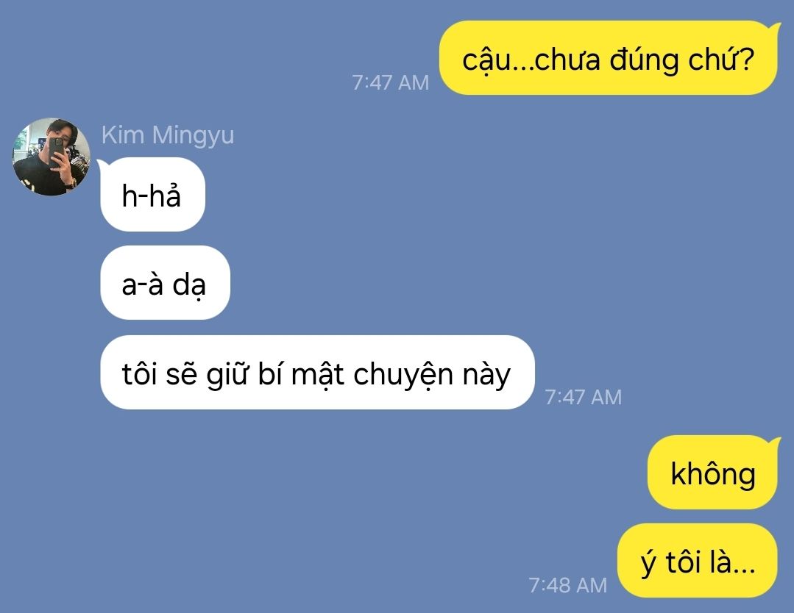Click the word "chuyện" in Mingyu's message

(403, 376)
